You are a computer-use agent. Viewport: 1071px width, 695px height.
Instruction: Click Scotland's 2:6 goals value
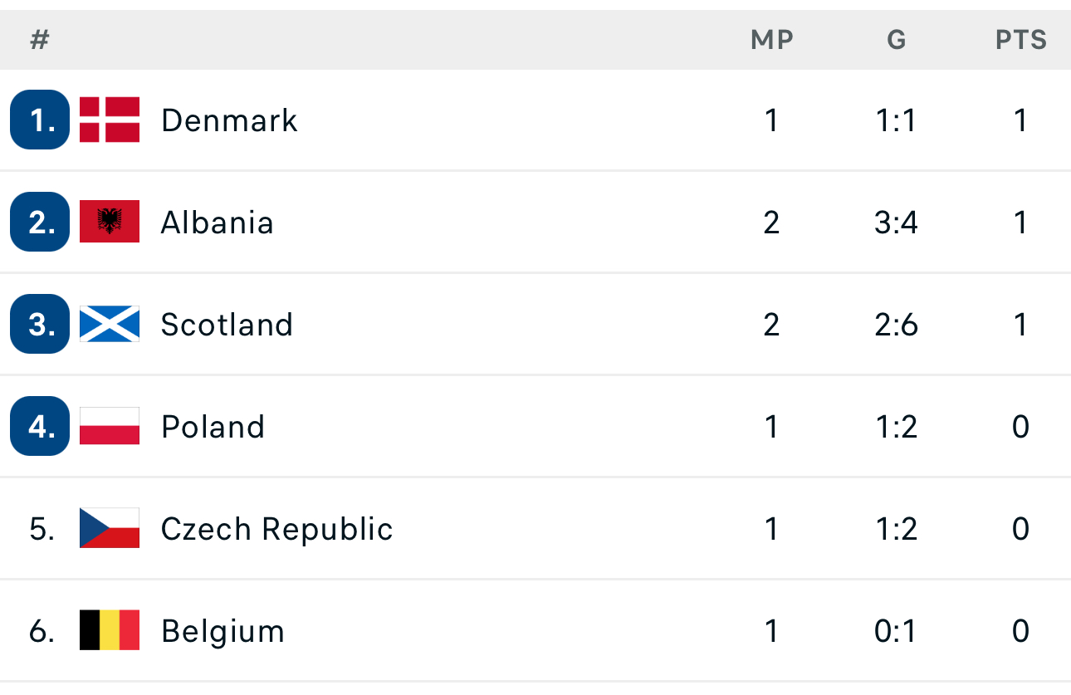896,325
